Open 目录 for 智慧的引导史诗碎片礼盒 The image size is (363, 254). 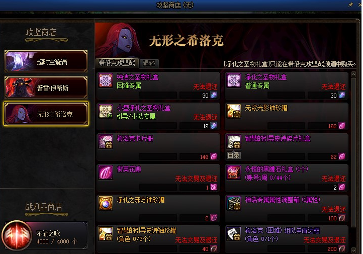point(234,155)
